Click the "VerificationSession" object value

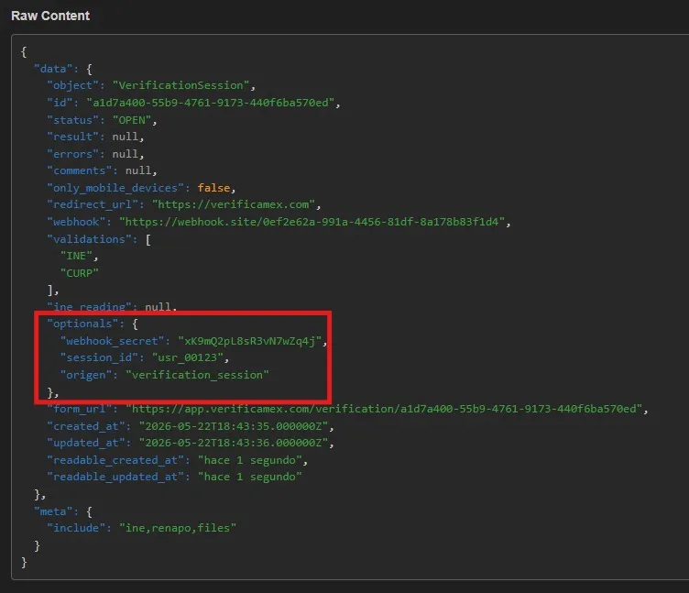pyautogui.click(x=181, y=85)
